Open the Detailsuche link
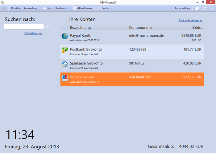The width and height of the screenshot is (216, 153). coord(34,33)
